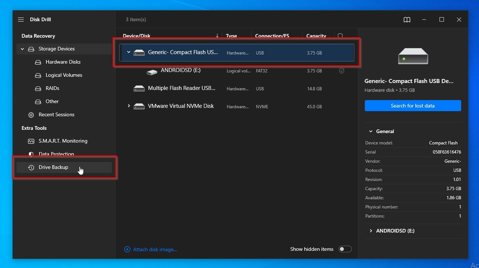Click the Drive Backup clock icon
This screenshot has height=268, width=479.
click(x=31, y=167)
